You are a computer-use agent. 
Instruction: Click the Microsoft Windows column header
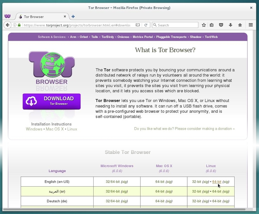click(117, 166)
